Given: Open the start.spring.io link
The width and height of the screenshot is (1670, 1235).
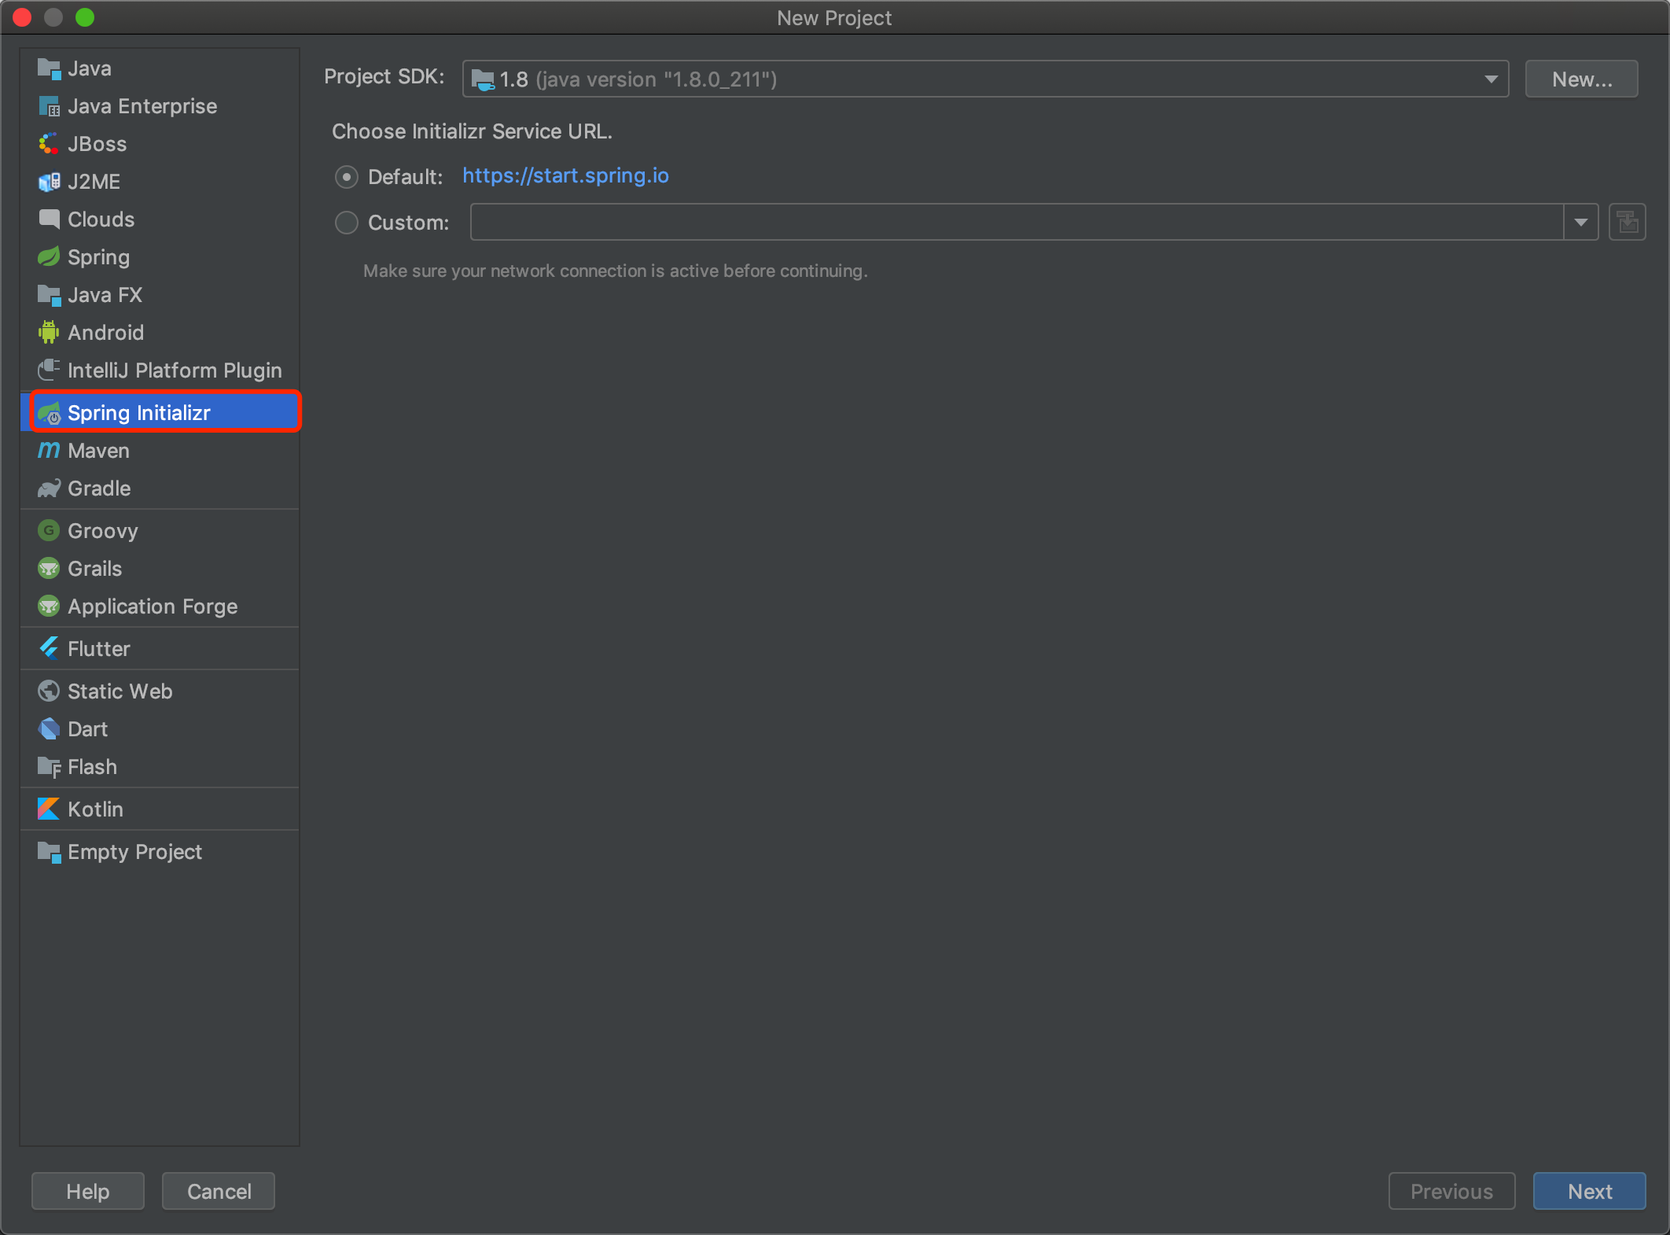Looking at the screenshot, I should pos(565,175).
